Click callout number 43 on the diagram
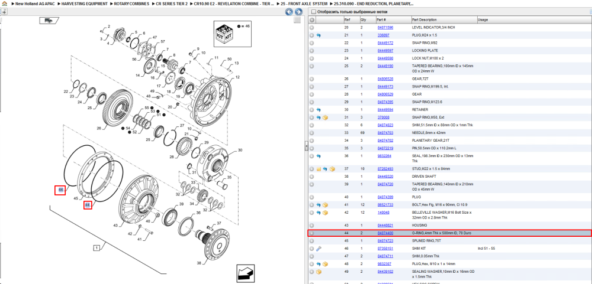 pos(115,225)
